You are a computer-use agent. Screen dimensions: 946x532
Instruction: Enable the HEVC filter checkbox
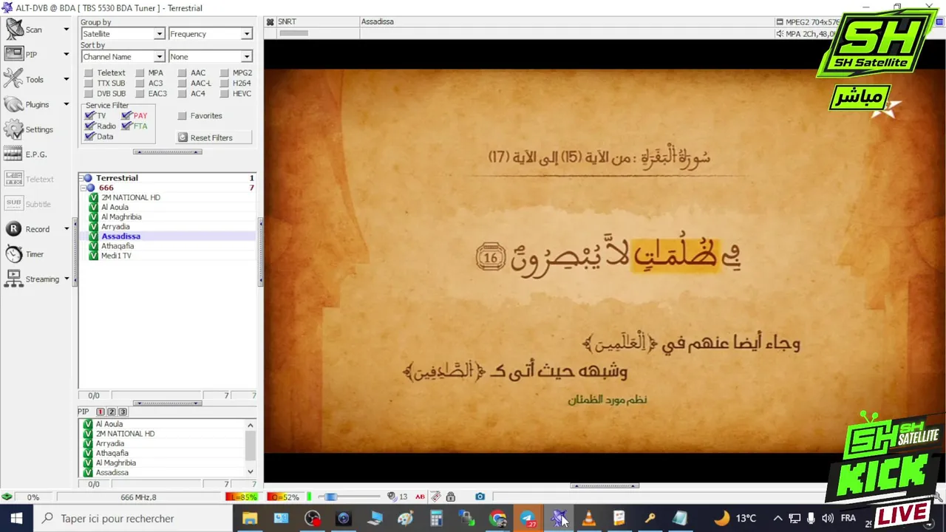[225, 94]
